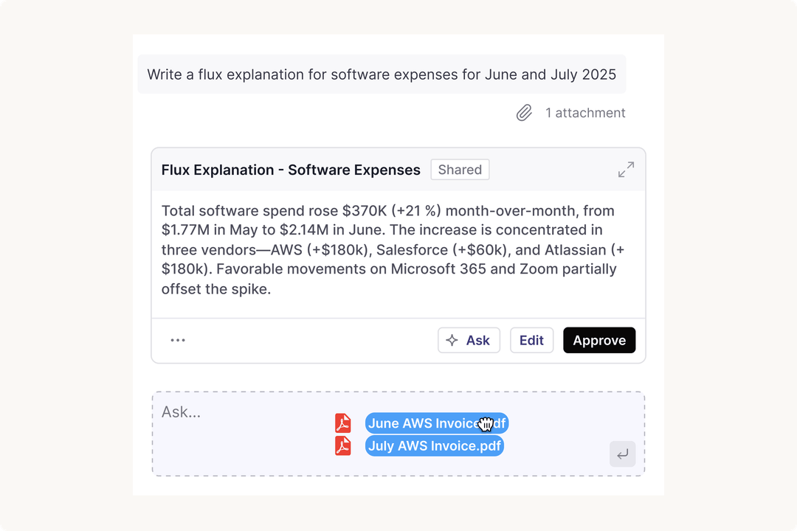Select the July AWS Invoice.pdf file label
Viewport: 797px width, 531px height.
tap(435, 445)
